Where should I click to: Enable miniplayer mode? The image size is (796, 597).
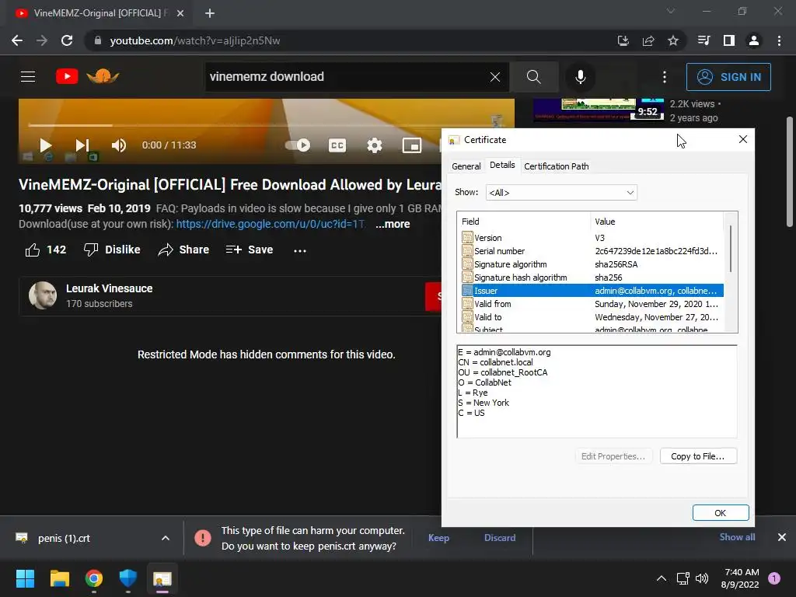pos(412,145)
